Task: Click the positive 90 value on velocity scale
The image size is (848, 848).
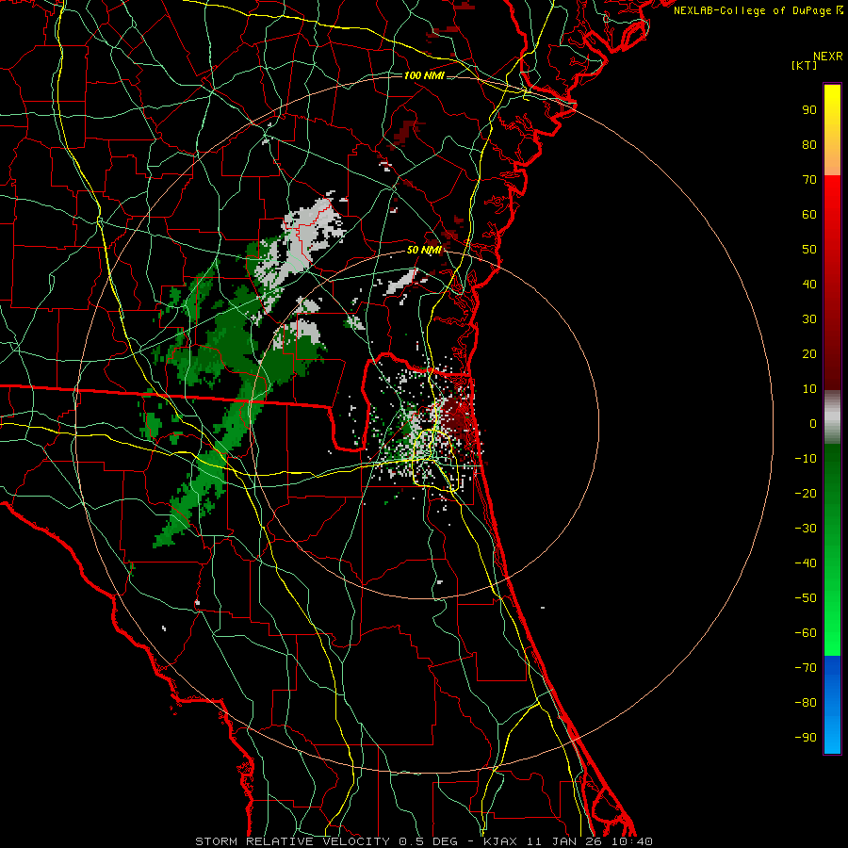Action: click(809, 110)
